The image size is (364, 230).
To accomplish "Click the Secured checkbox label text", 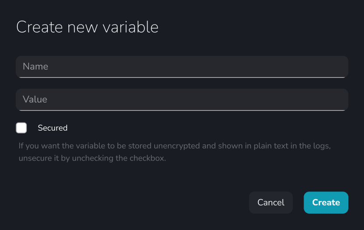I will 53,128.
